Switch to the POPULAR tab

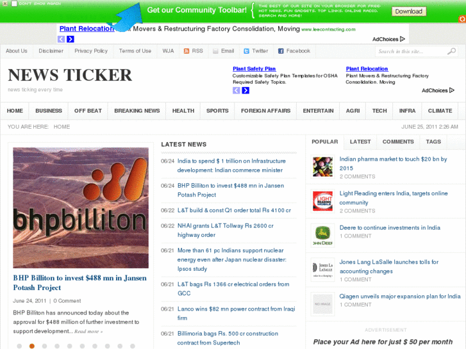(x=324, y=142)
